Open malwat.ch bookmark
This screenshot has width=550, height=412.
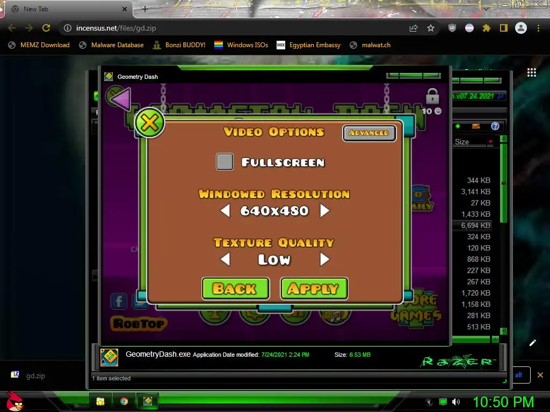click(x=370, y=45)
